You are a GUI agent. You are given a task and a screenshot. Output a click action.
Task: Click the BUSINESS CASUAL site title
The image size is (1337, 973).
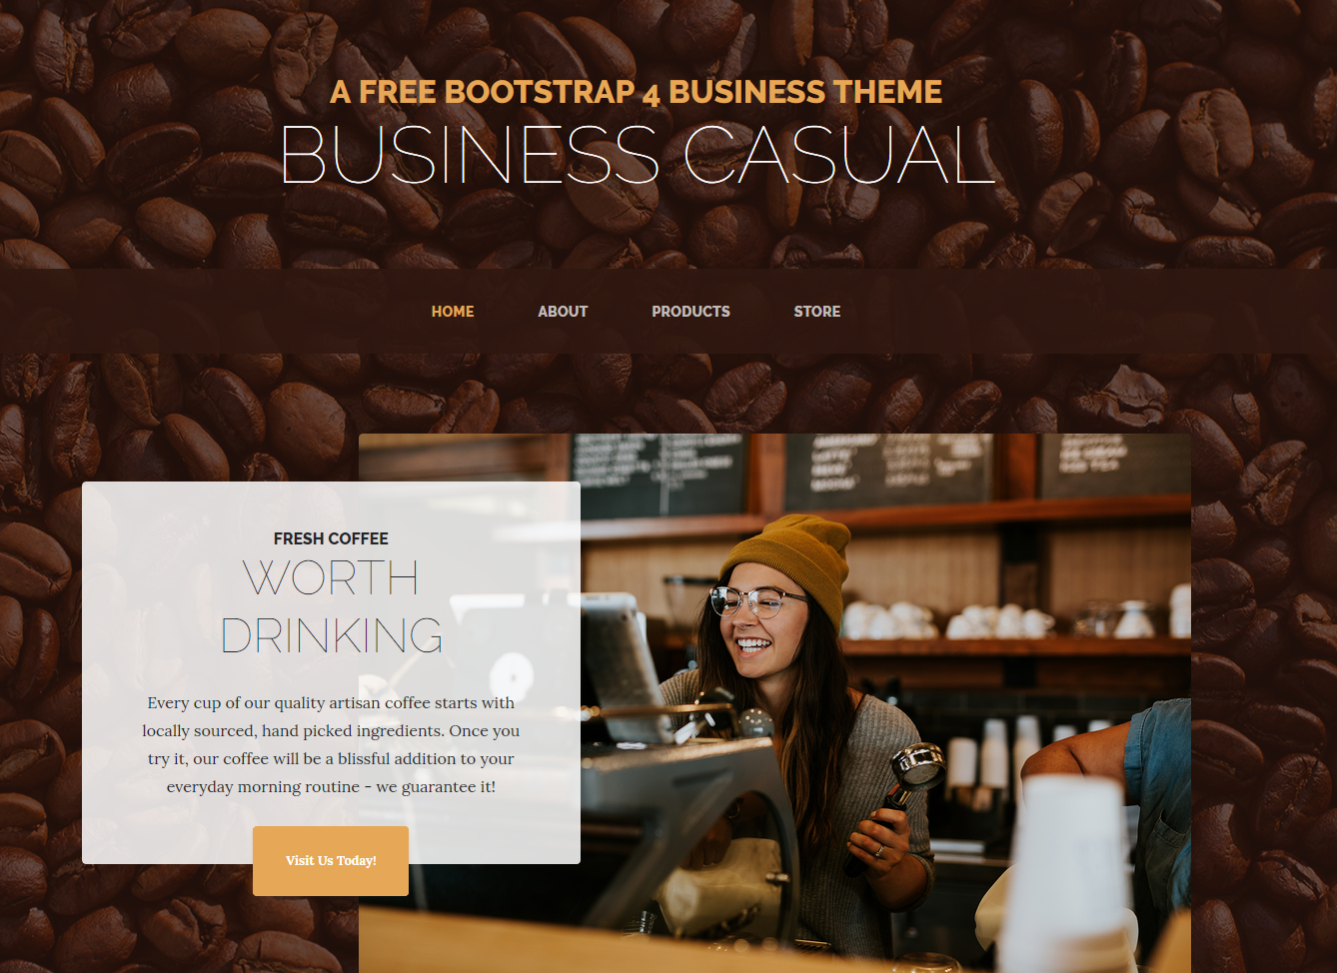(638, 156)
